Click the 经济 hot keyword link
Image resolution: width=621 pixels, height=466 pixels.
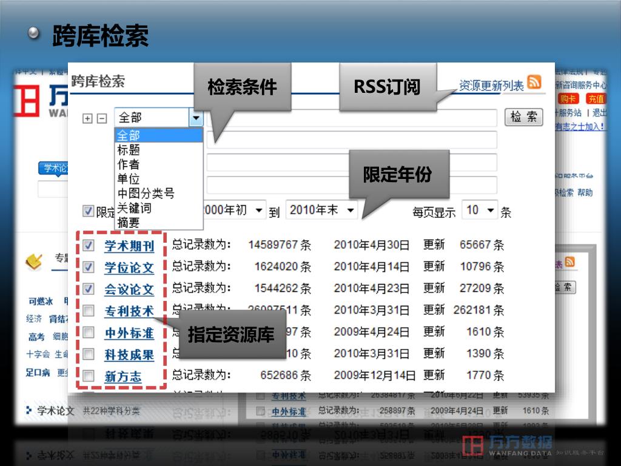(x=34, y=319)
